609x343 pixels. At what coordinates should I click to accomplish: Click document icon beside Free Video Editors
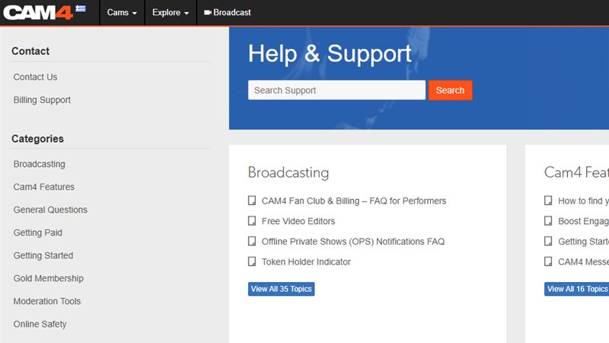(x=252, y=221)
